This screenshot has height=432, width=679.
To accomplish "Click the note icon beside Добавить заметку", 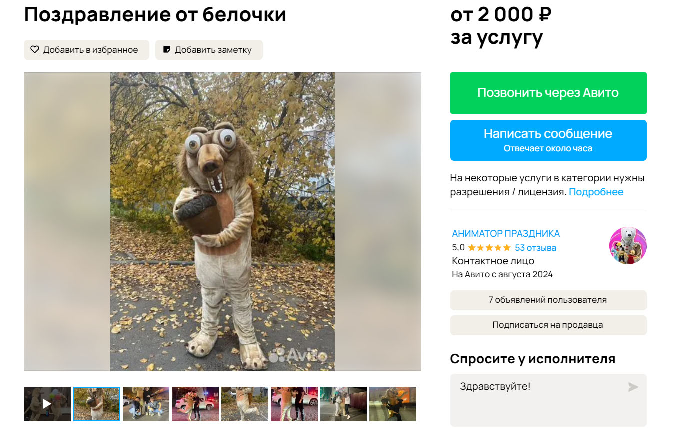I will pos(167,50).
